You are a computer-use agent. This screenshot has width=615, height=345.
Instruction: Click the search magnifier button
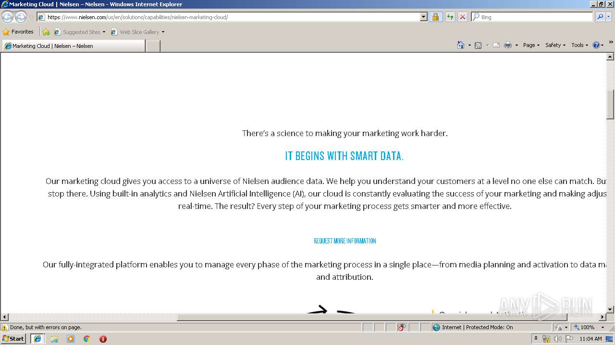click(x=600, y=17)
